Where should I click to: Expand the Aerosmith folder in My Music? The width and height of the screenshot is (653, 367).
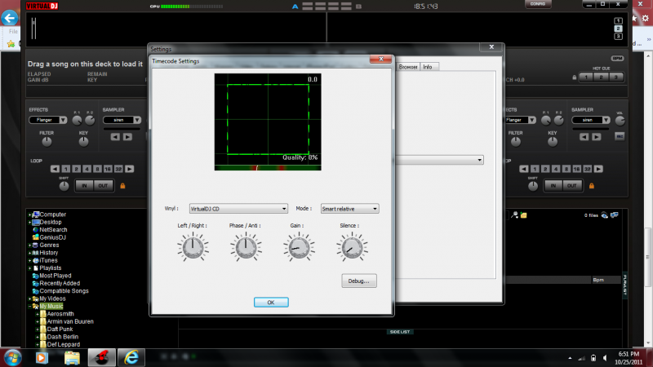(x=38, y=314)
